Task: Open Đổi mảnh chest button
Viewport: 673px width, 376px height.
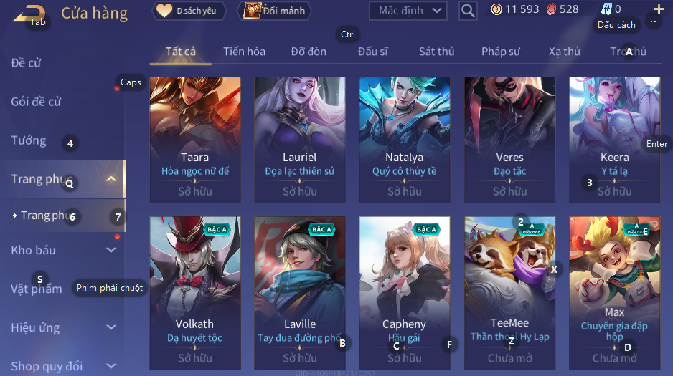Action: (x=274, y=11)
